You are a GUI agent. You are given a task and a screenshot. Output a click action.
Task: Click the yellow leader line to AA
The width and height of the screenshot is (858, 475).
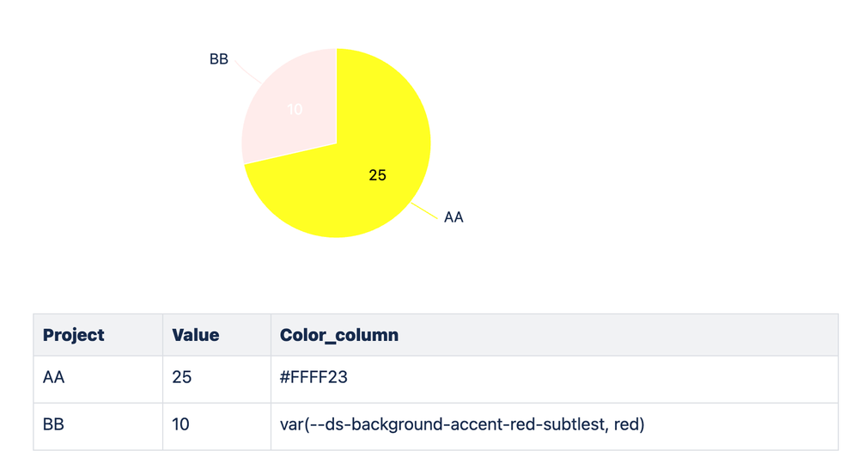(424, 211)
